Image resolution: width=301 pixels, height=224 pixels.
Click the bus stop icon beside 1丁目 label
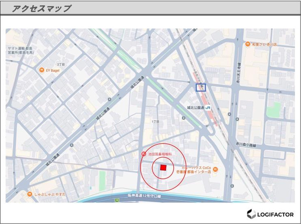[x=184, y=118]
